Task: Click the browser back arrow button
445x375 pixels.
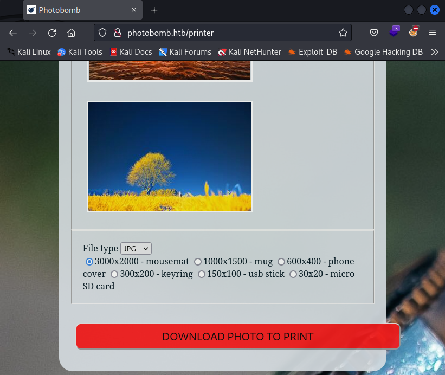Action: point(13,33)
